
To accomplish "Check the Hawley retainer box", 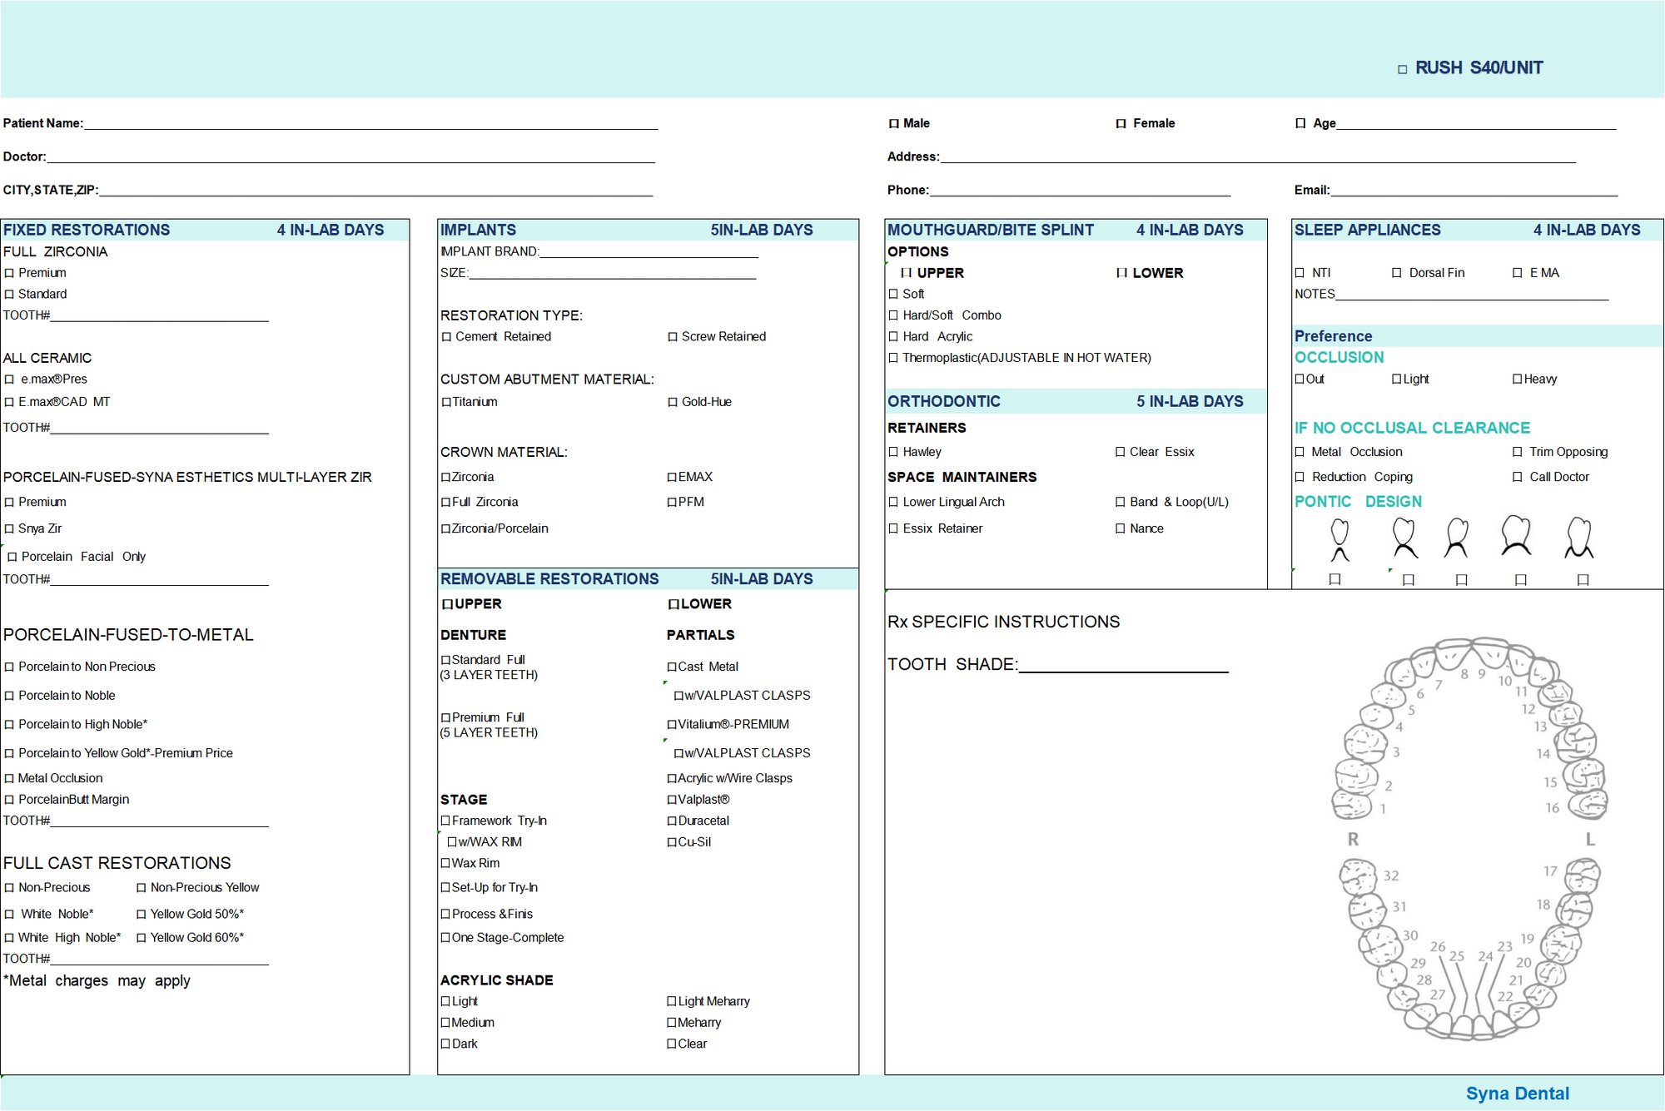I will pos(893,452).
